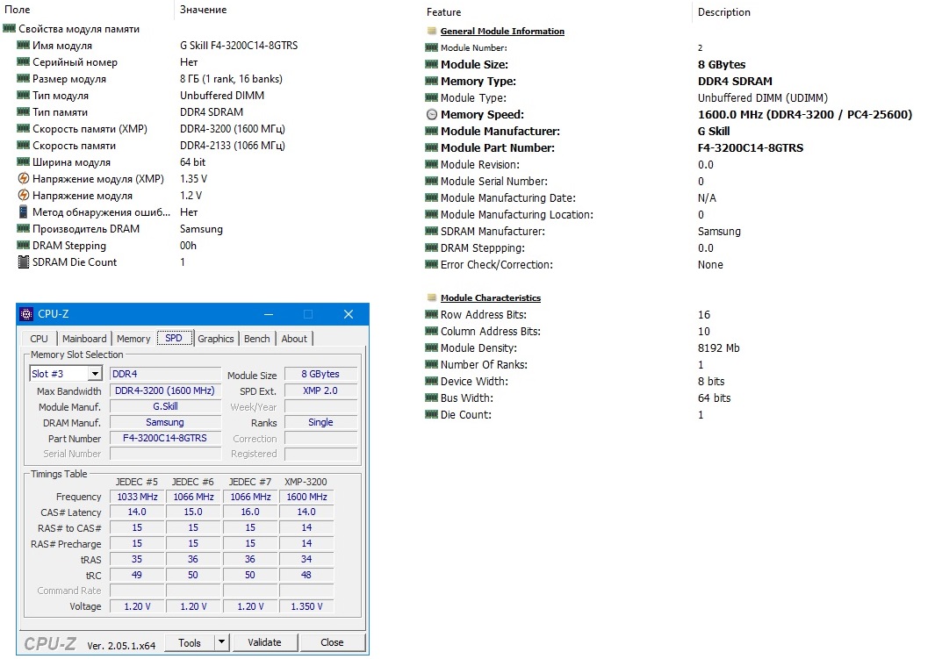Click value '8 ГБ (1 rank, 16 banks)'

coord(232,79)
